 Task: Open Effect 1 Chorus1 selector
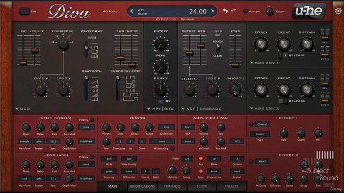[262, 124]
